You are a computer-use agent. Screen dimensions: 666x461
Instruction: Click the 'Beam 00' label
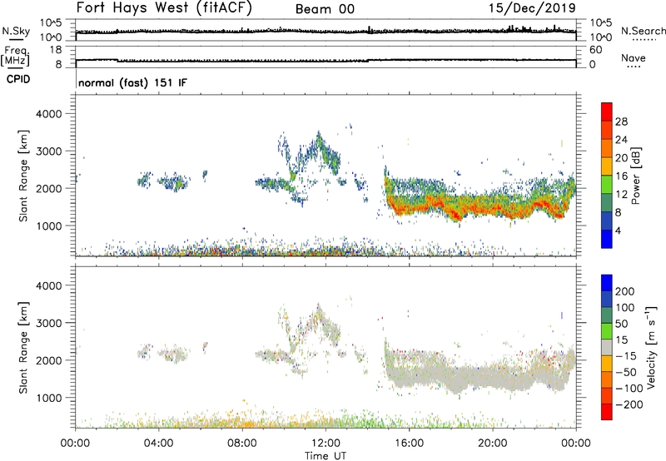325,9
